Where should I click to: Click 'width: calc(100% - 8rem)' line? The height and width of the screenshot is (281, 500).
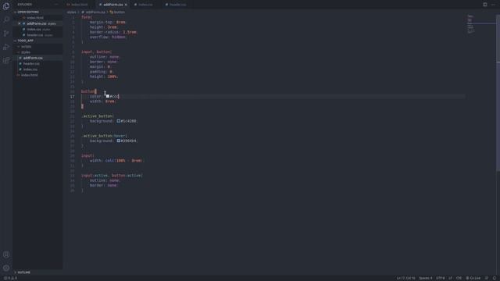116,161
